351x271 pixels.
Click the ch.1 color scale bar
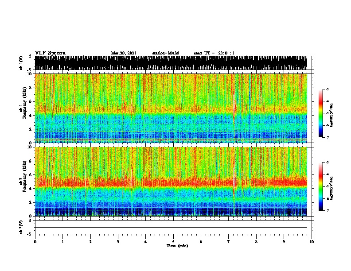point(321,113)
